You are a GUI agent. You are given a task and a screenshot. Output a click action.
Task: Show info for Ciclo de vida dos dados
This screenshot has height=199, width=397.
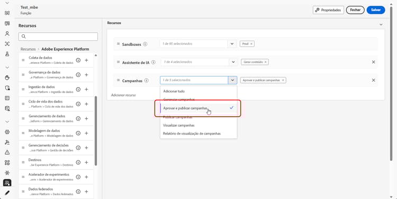[78, 104]
